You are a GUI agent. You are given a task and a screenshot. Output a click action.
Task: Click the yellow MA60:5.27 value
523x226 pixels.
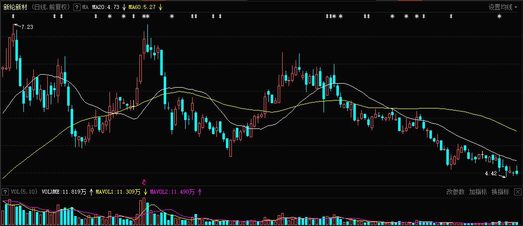coord(142,7)
